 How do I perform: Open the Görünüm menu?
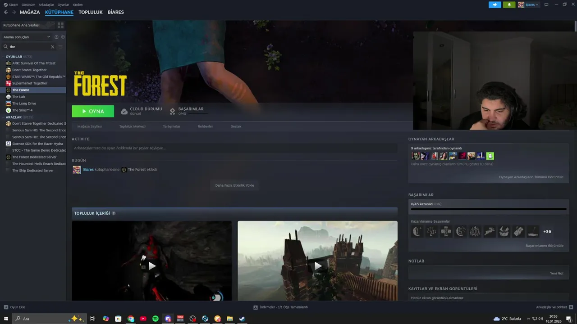[28, 4]
